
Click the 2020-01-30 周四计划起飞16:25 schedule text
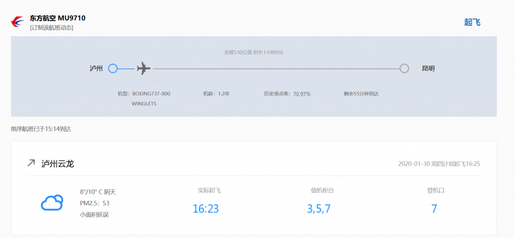[439, 164]
